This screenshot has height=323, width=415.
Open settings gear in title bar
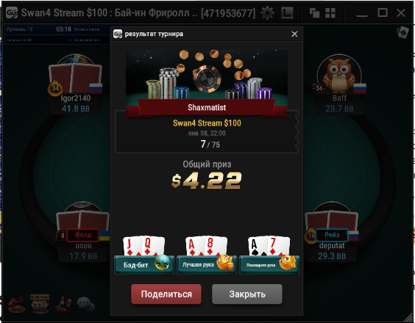tap(267, 12)
